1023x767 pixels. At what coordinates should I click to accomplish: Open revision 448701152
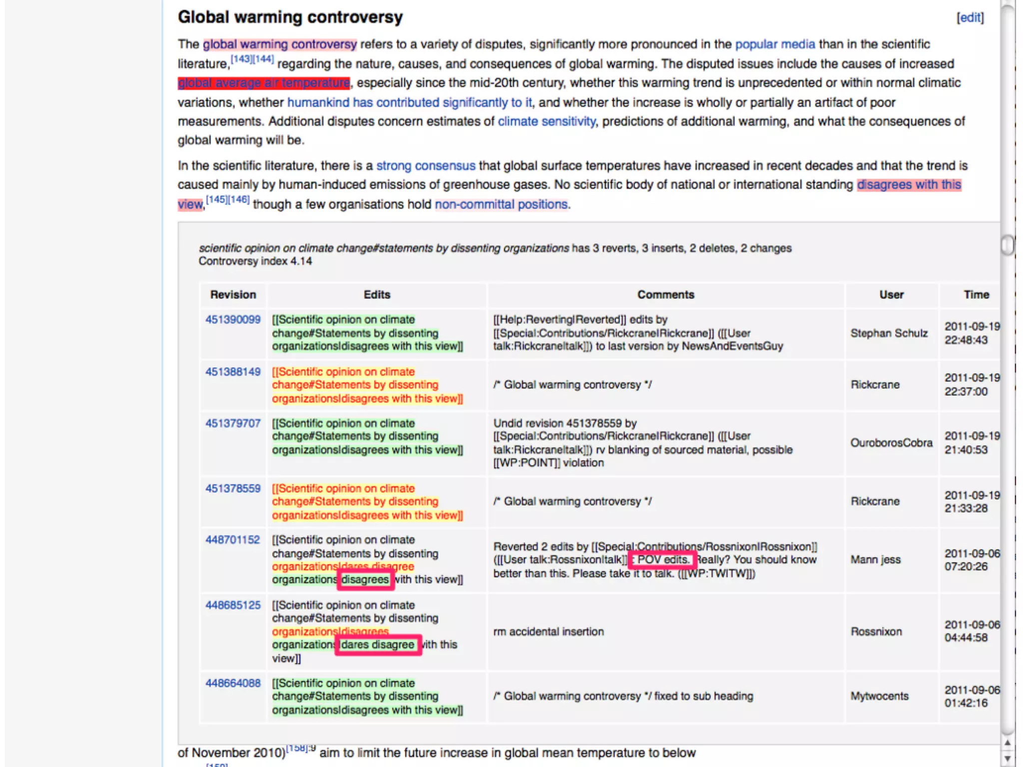tap(233, 540)
